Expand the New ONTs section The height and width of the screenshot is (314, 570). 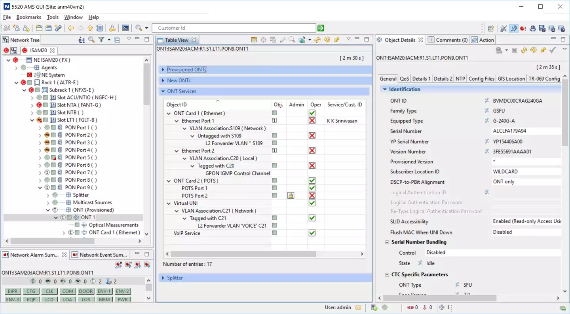[163, 80]
